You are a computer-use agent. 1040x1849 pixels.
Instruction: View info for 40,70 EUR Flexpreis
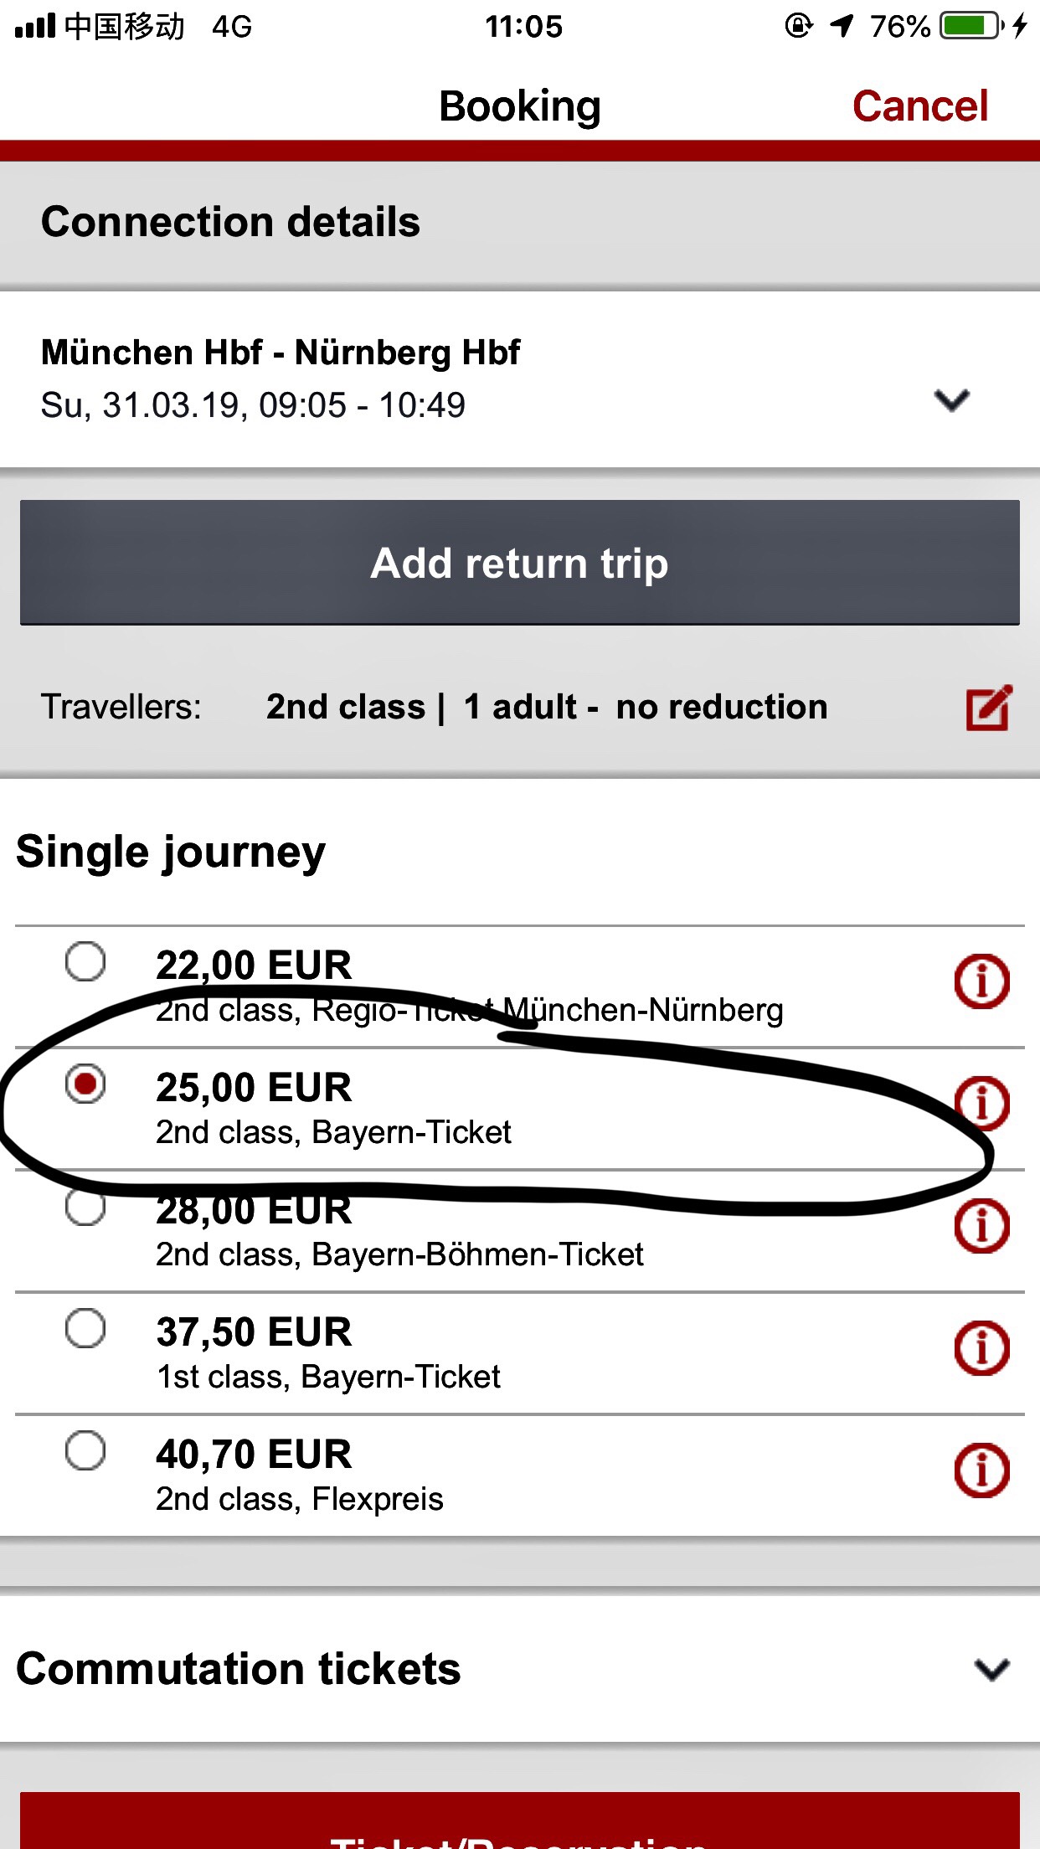pos(981,1470)
